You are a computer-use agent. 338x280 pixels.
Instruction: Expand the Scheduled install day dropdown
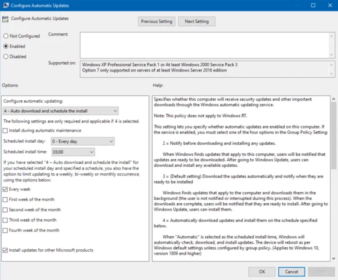point(83,141)
